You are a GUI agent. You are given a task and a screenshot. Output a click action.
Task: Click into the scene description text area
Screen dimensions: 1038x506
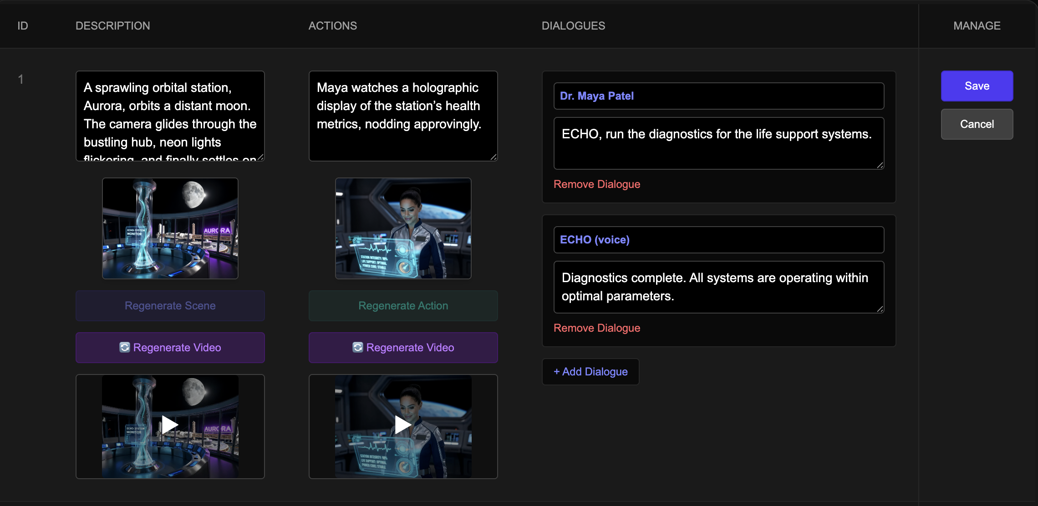170,116
